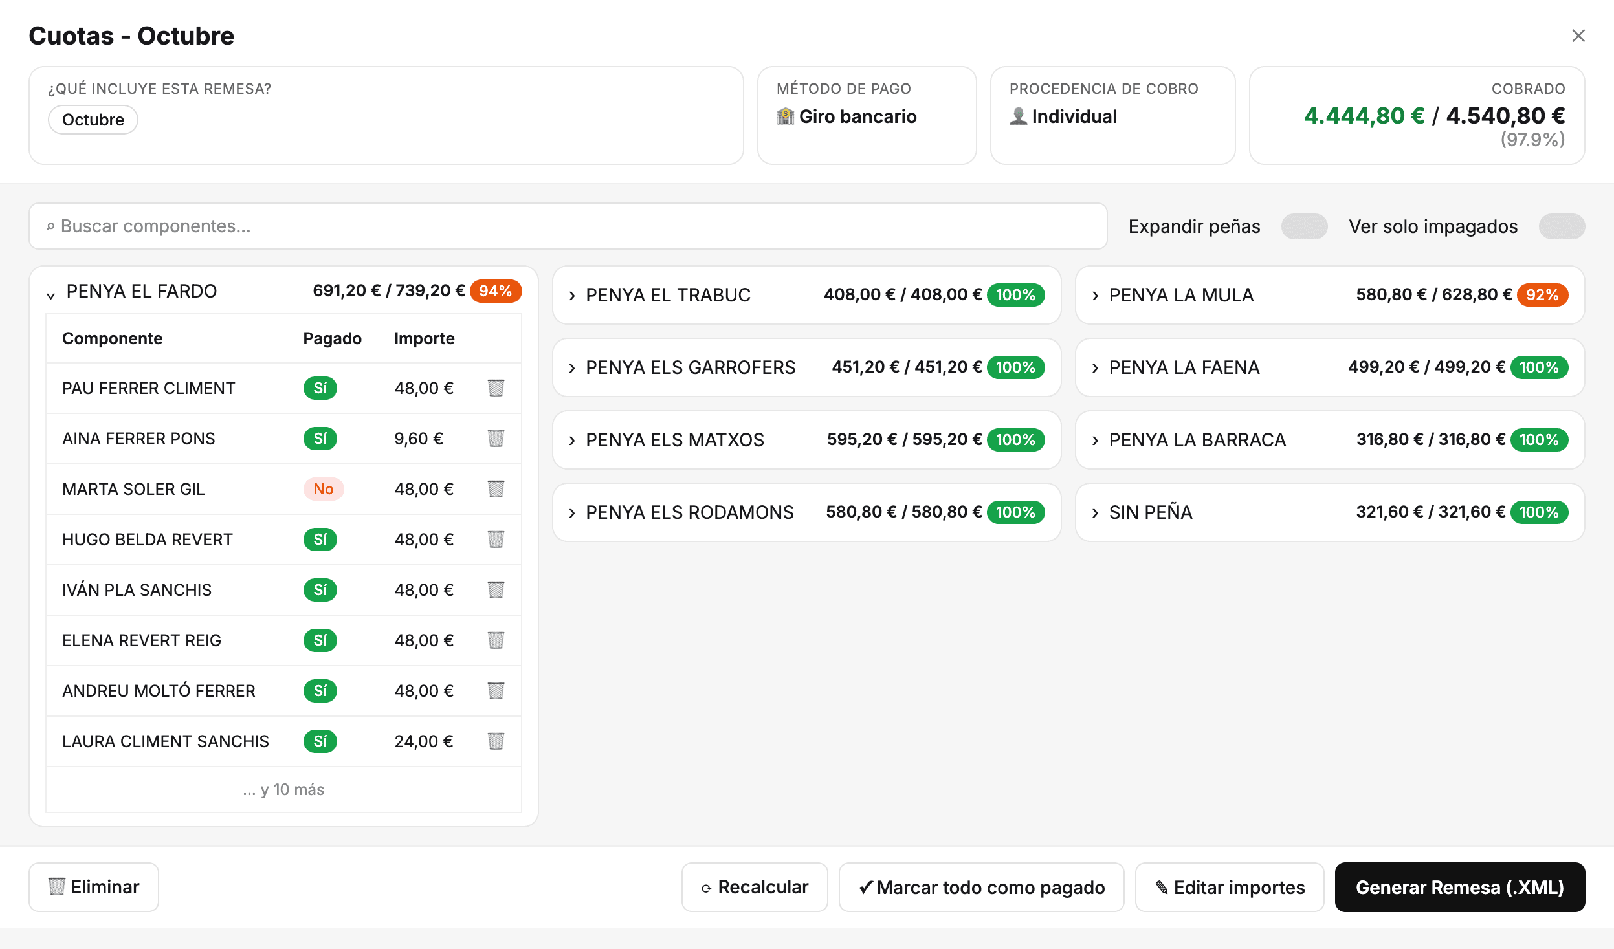The height and width of the screenshot is (949, 1614).
Task: Click trash icon for AINA FERRER PONS
Action: click(496, 439)
